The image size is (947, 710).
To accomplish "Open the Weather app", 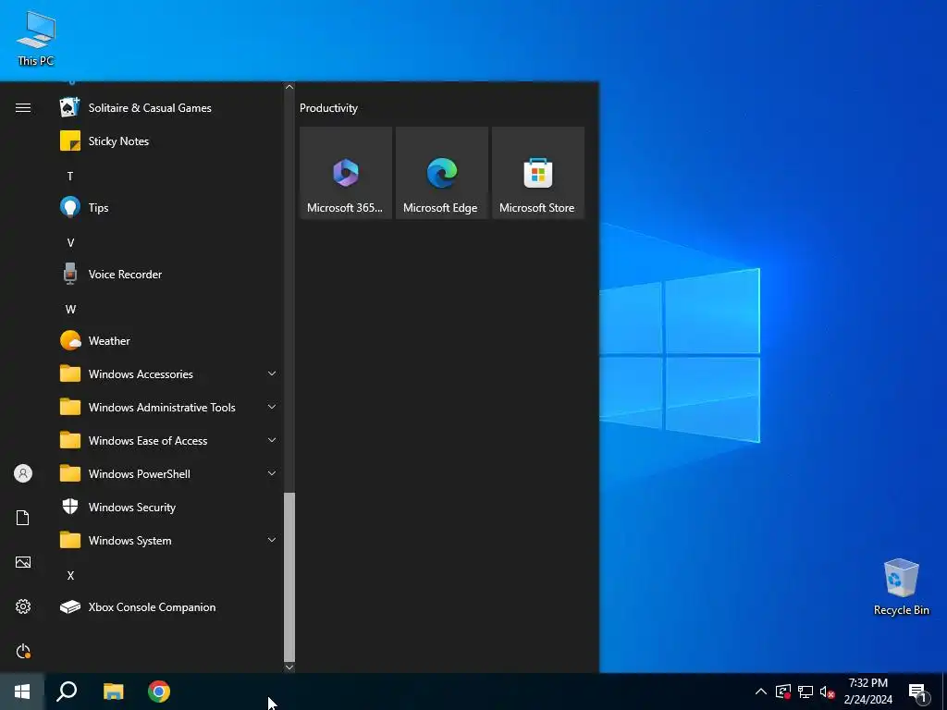I will click(x=169, y=340).
